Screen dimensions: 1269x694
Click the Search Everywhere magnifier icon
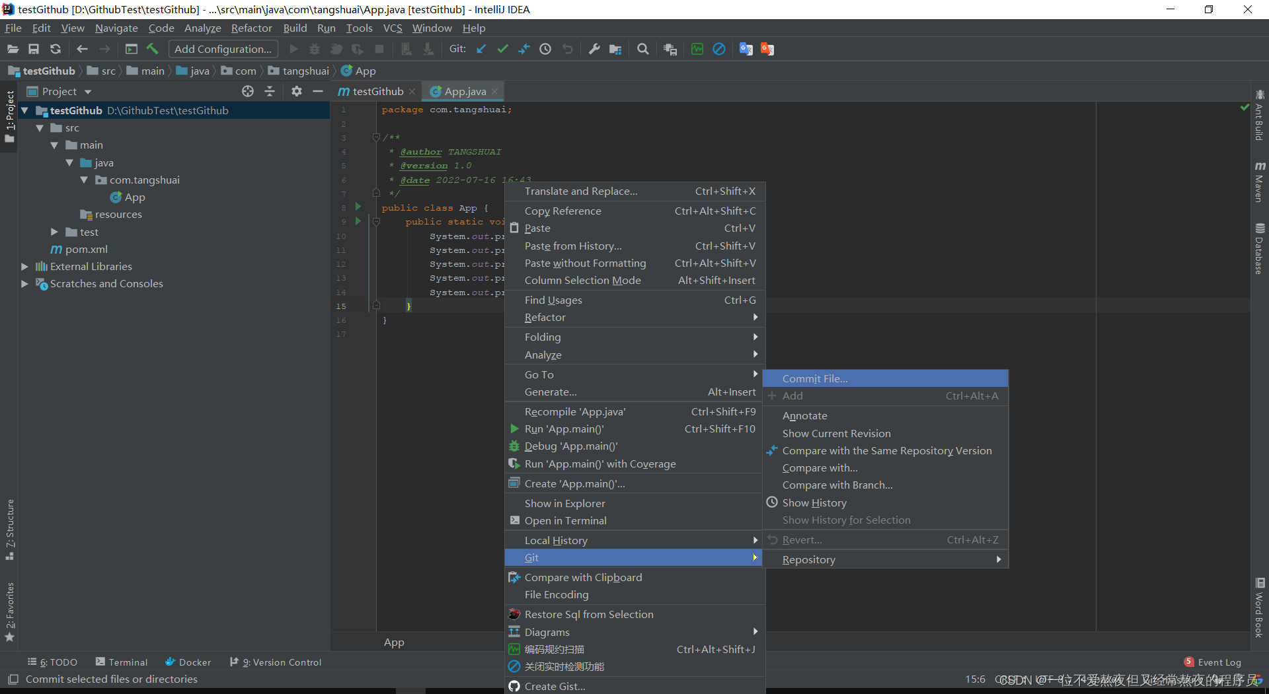[642, 49]
